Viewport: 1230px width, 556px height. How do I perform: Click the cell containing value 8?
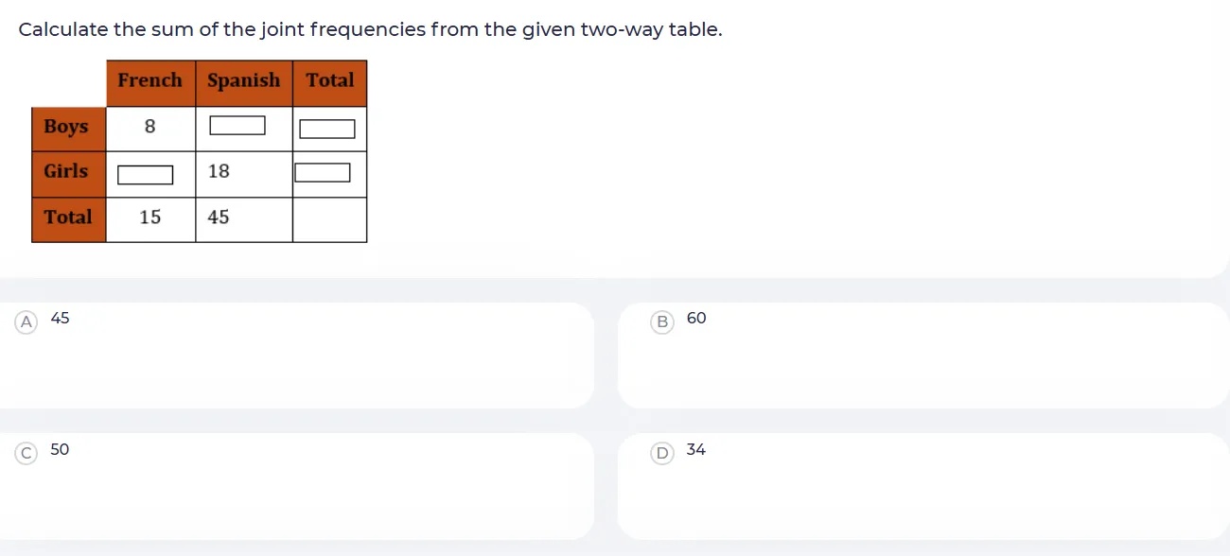150,128
